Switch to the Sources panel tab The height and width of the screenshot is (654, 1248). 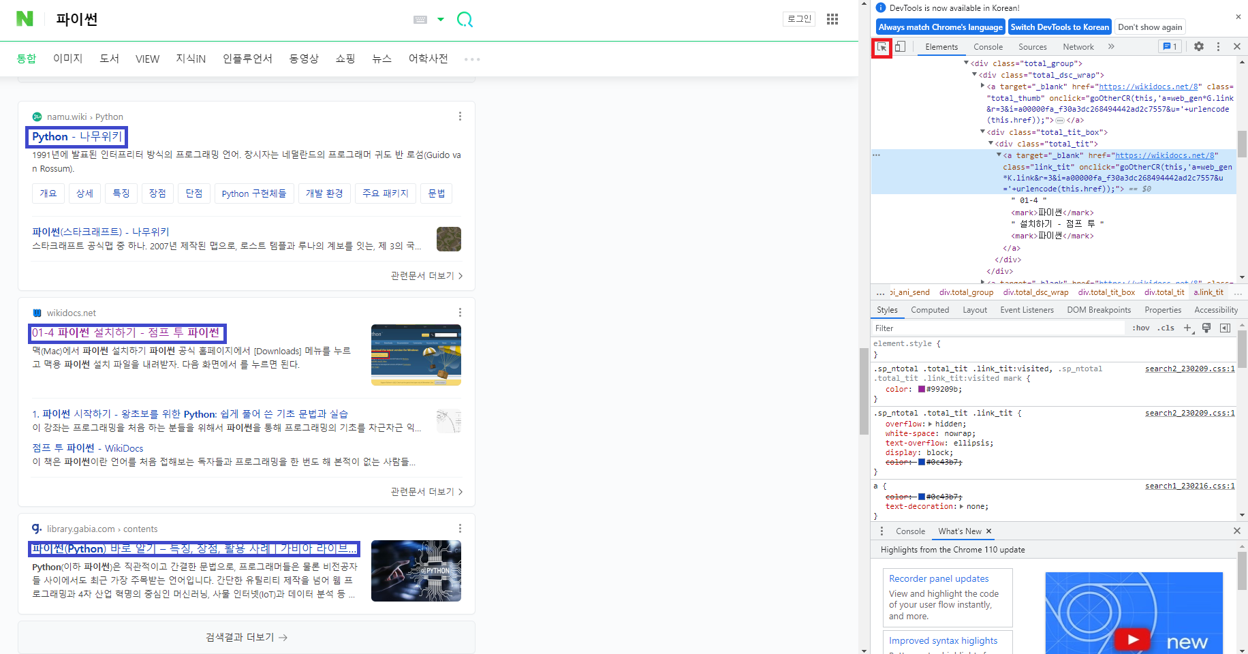[1033, 47]
